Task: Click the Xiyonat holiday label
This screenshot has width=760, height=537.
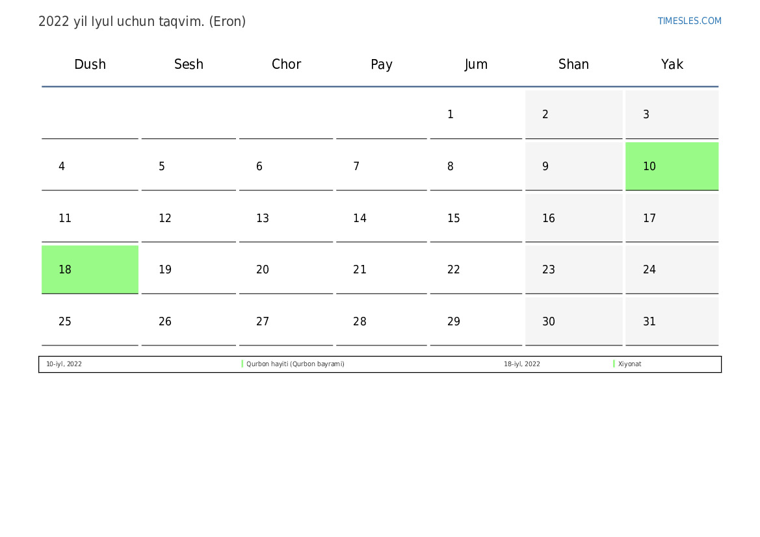Action: (629, 364)
